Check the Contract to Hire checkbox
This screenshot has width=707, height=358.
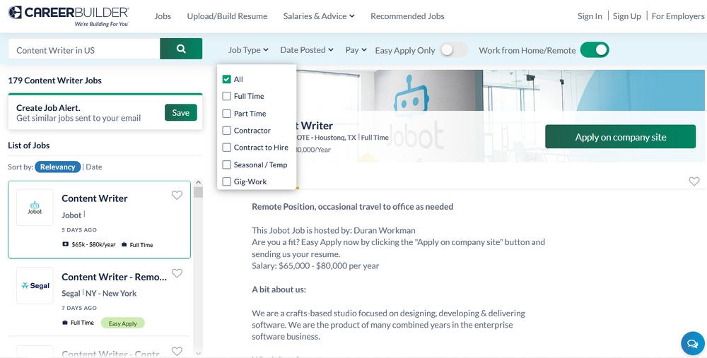click(x=227, y=148)
